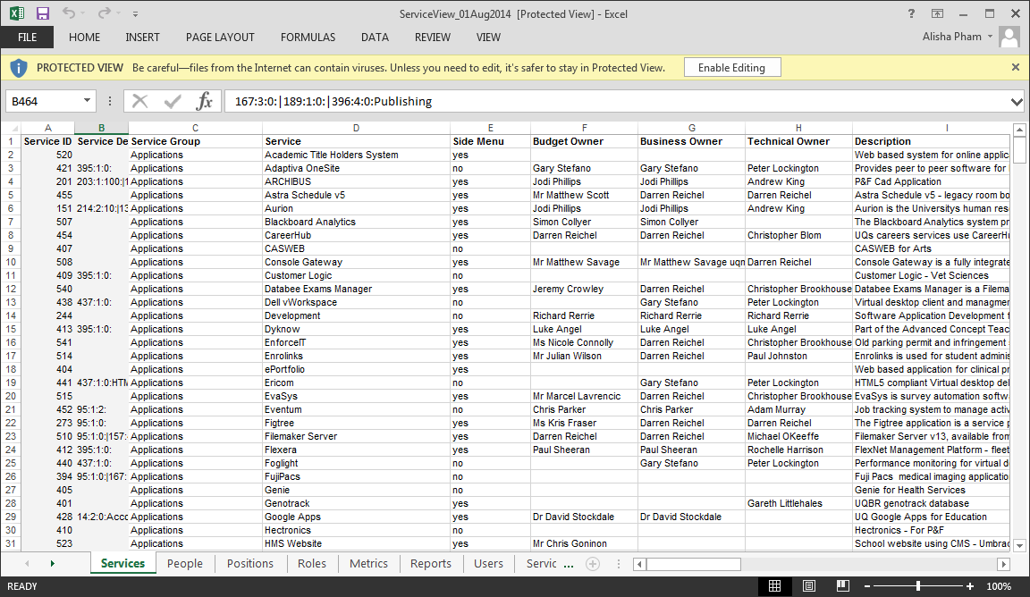Click the sheet tab scroll right arrow
This screenshot has height=597, width=1030.
click(53, 564)
